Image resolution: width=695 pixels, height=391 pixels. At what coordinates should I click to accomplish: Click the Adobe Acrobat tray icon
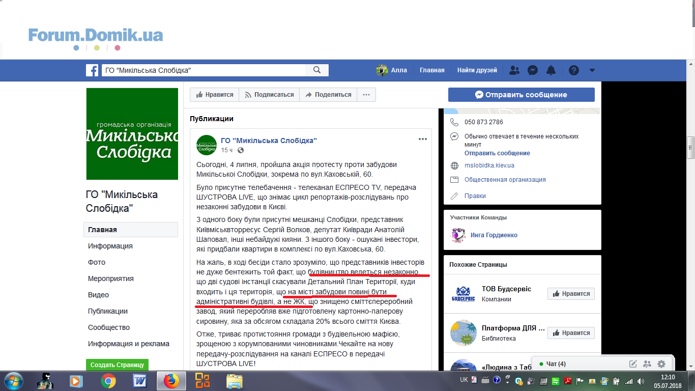pyautogui.click(x=567, y=381)
